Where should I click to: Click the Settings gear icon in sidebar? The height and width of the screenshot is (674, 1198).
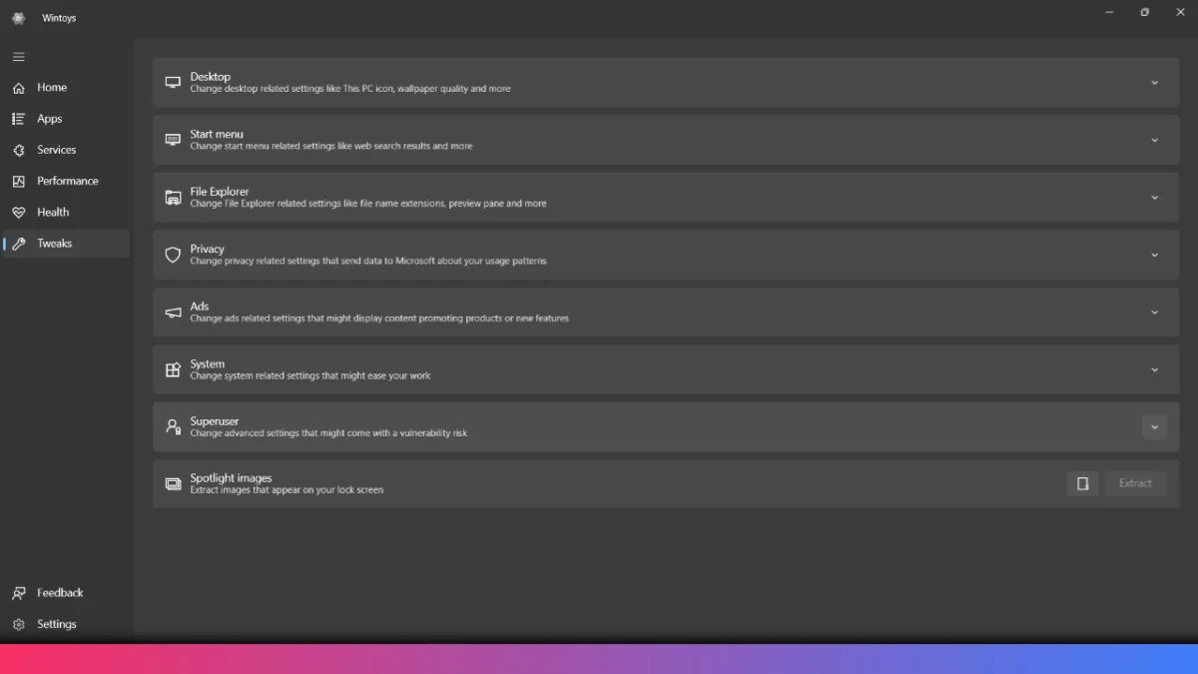(x=18, y=624)
